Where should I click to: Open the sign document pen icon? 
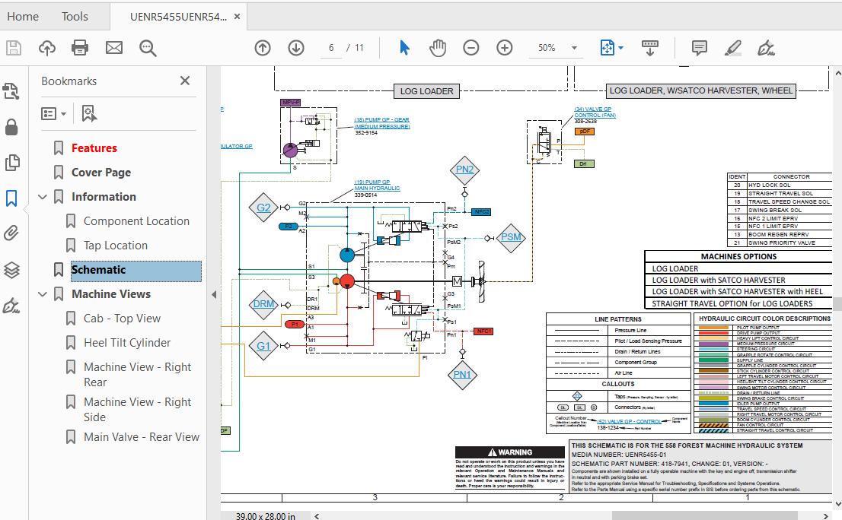[767, 48]
